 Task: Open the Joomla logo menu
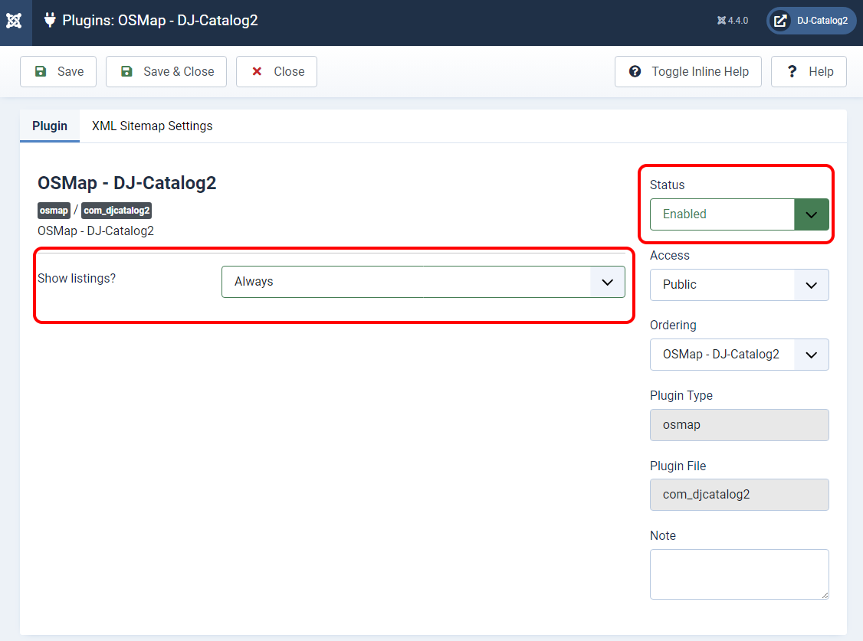click(15, 21)
